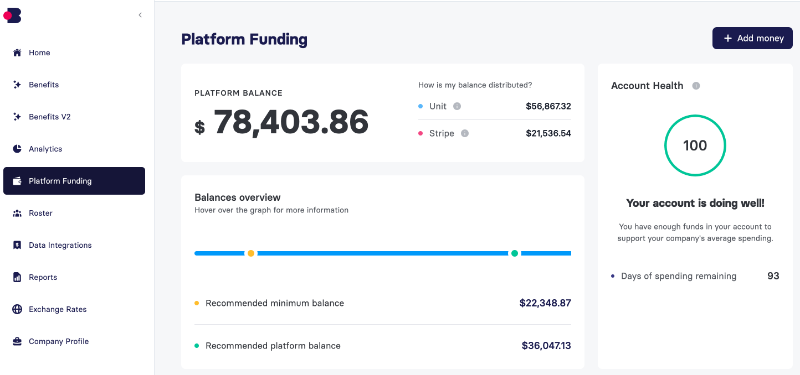Screen dimensions: 800x375
Task: Click the Stripe balance $21,536.54
Action: (x=548, y=133)
